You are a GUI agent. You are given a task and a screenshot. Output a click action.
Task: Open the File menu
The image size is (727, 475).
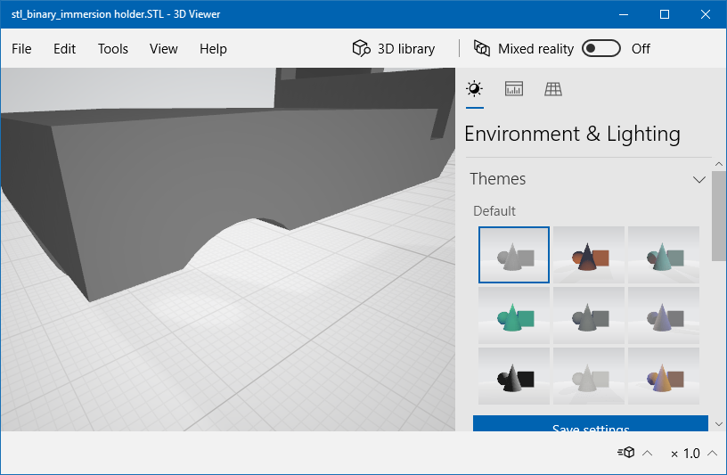tap(21, 49)
